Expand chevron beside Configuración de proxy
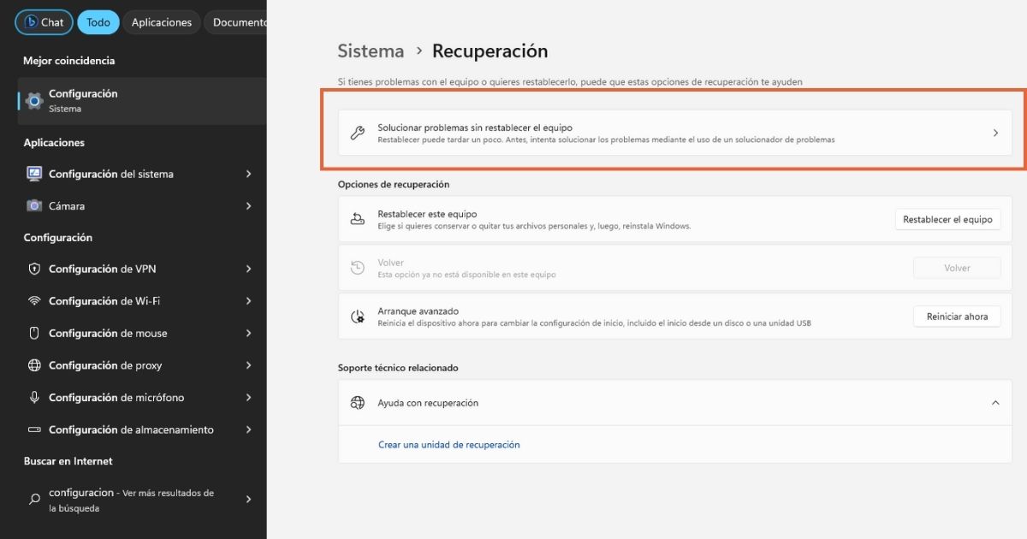The width and height of the screenshot is (1027, 539). pyautogui.click(x=248, y=365)
